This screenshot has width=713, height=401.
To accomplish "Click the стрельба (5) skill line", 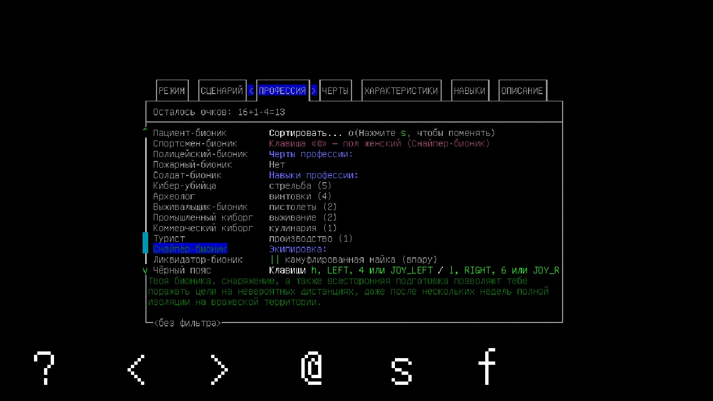I will [x=300, y=186].
